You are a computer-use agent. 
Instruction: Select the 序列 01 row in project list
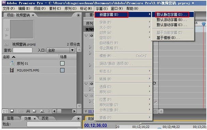click(x=39, y=63)
